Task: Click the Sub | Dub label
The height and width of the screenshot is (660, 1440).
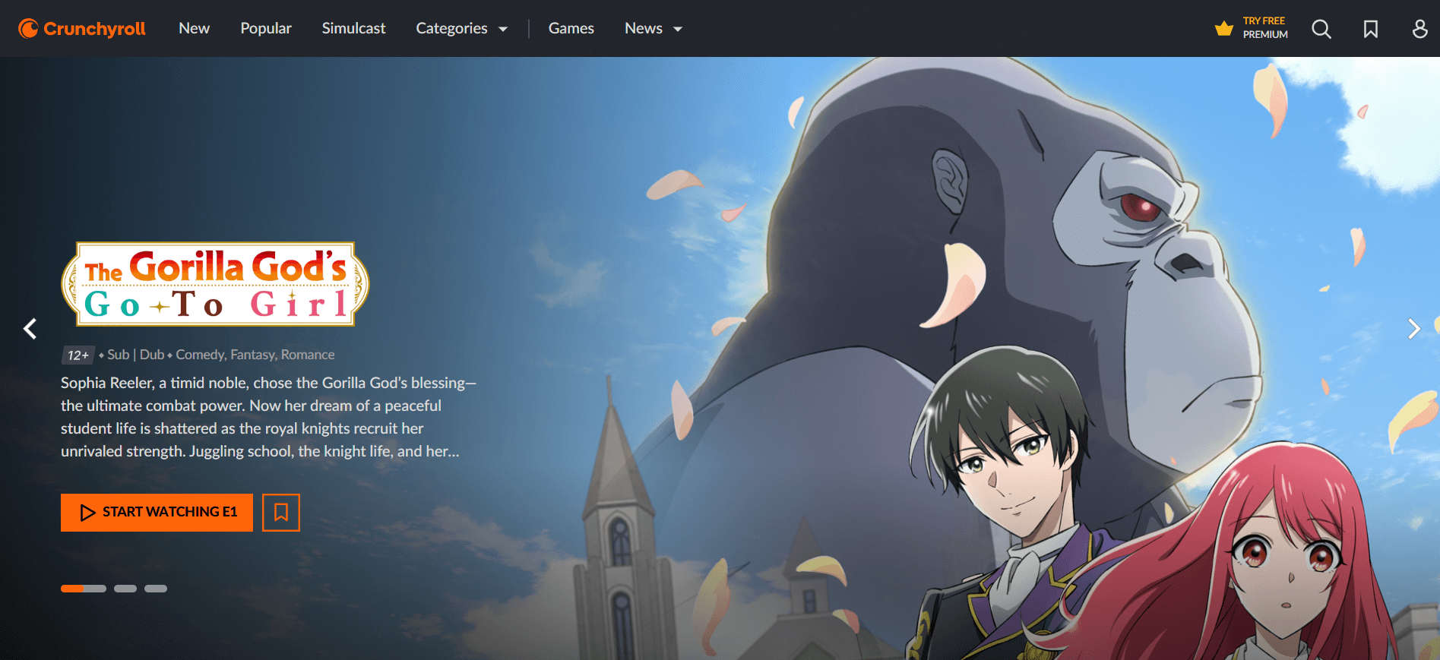Action: coord(136,355)
